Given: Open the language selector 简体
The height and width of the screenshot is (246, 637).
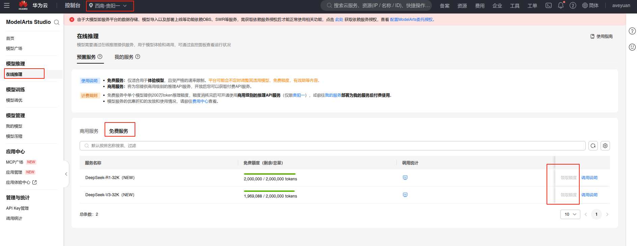Looking at the screenshot, I should [x=590, y=5].
